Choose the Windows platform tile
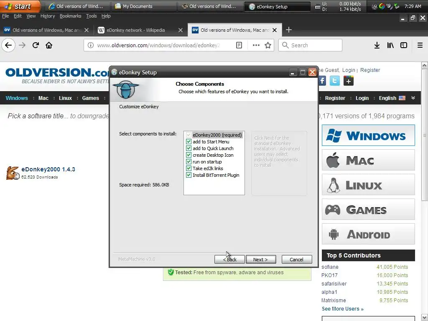The width and height of the screenshot is (428, 321). (368, 135)
